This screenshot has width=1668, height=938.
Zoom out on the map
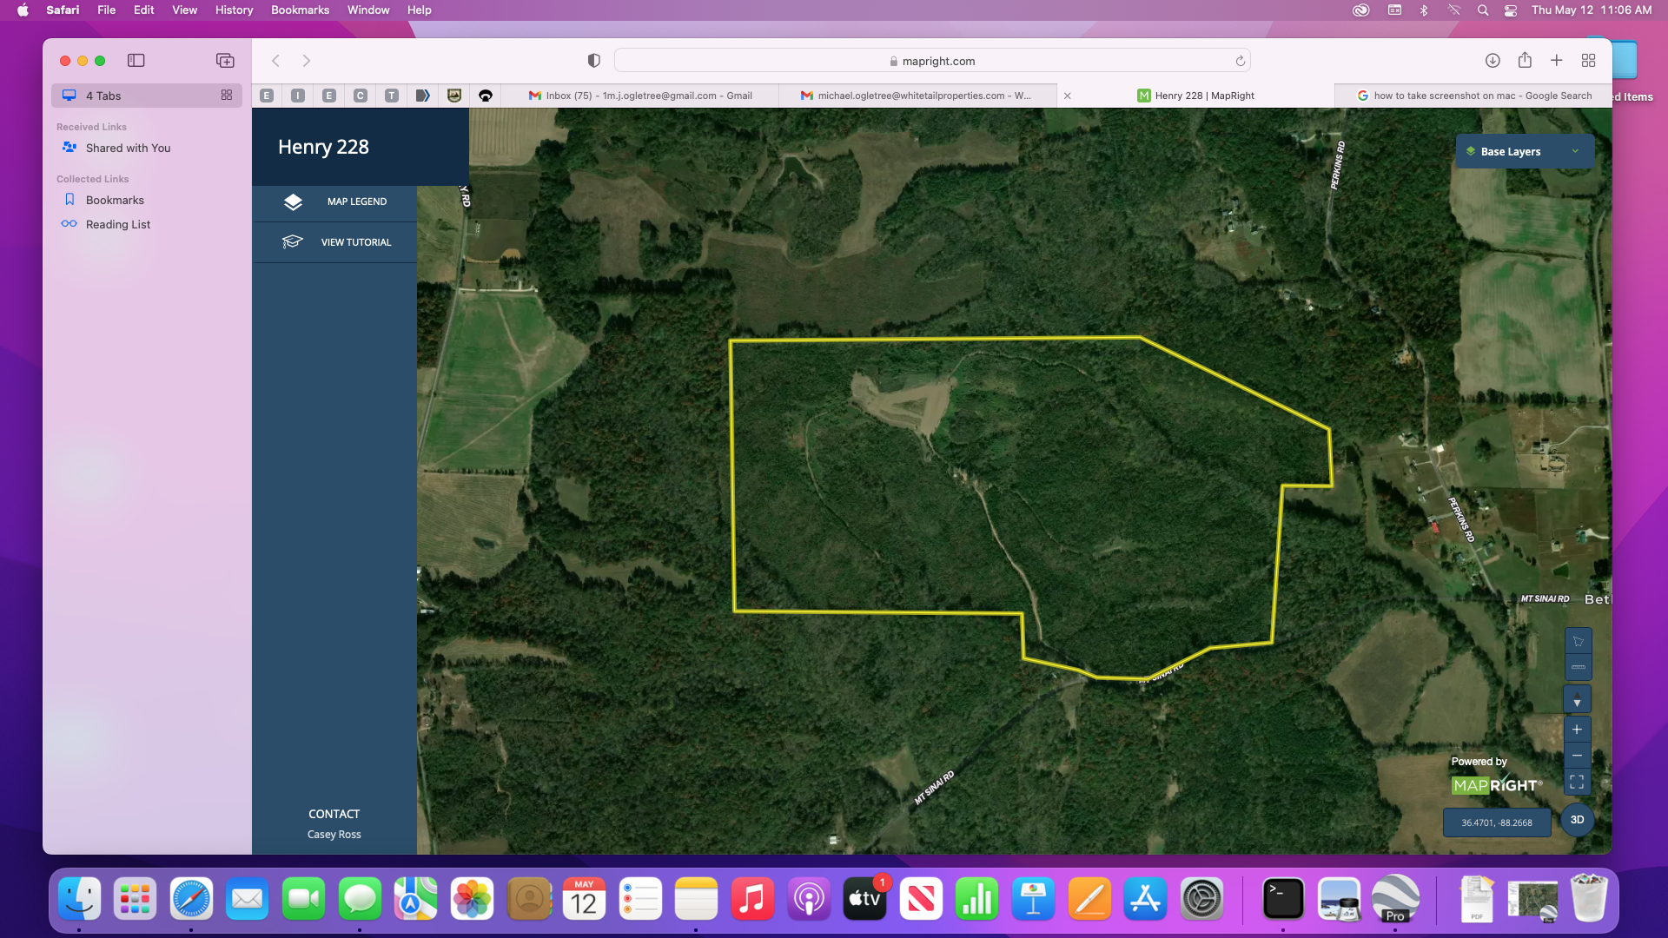tap(1578, 756)
